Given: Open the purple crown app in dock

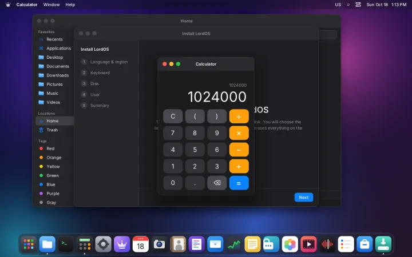Looking at the screenshot, I should (122, 244).
